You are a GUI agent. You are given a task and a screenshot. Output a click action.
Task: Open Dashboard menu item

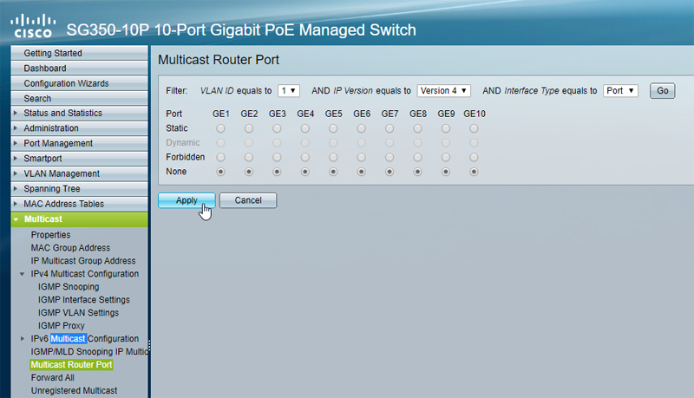coord(79,69)
